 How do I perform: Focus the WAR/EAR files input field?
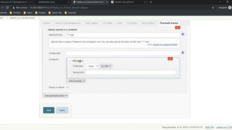(123, 35)
